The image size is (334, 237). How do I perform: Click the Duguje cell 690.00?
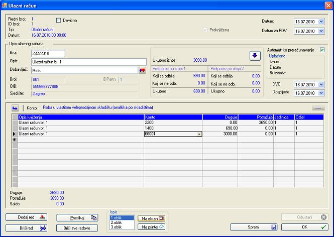(x=220, y=128)
